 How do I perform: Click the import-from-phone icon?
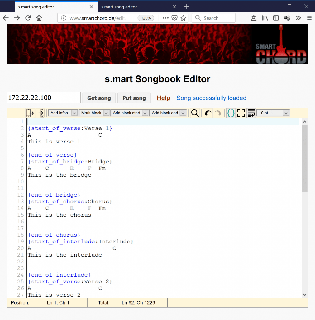[41, 113]
